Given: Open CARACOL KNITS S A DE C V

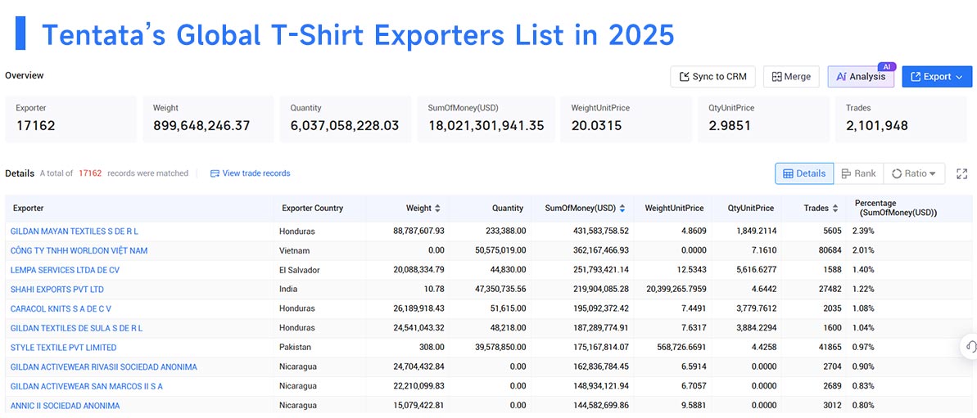Looking at the screenshot, I should 61,308.
